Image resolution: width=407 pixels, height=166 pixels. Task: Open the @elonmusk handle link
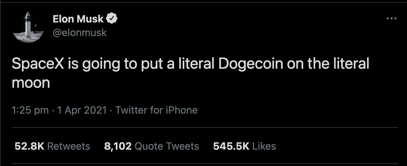(x=80, y=33)
